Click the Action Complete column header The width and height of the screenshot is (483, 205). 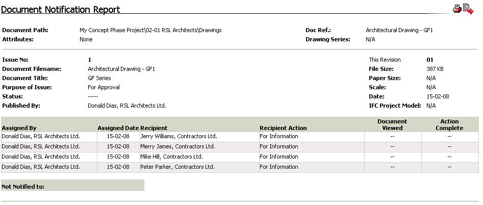coord(449,124)
